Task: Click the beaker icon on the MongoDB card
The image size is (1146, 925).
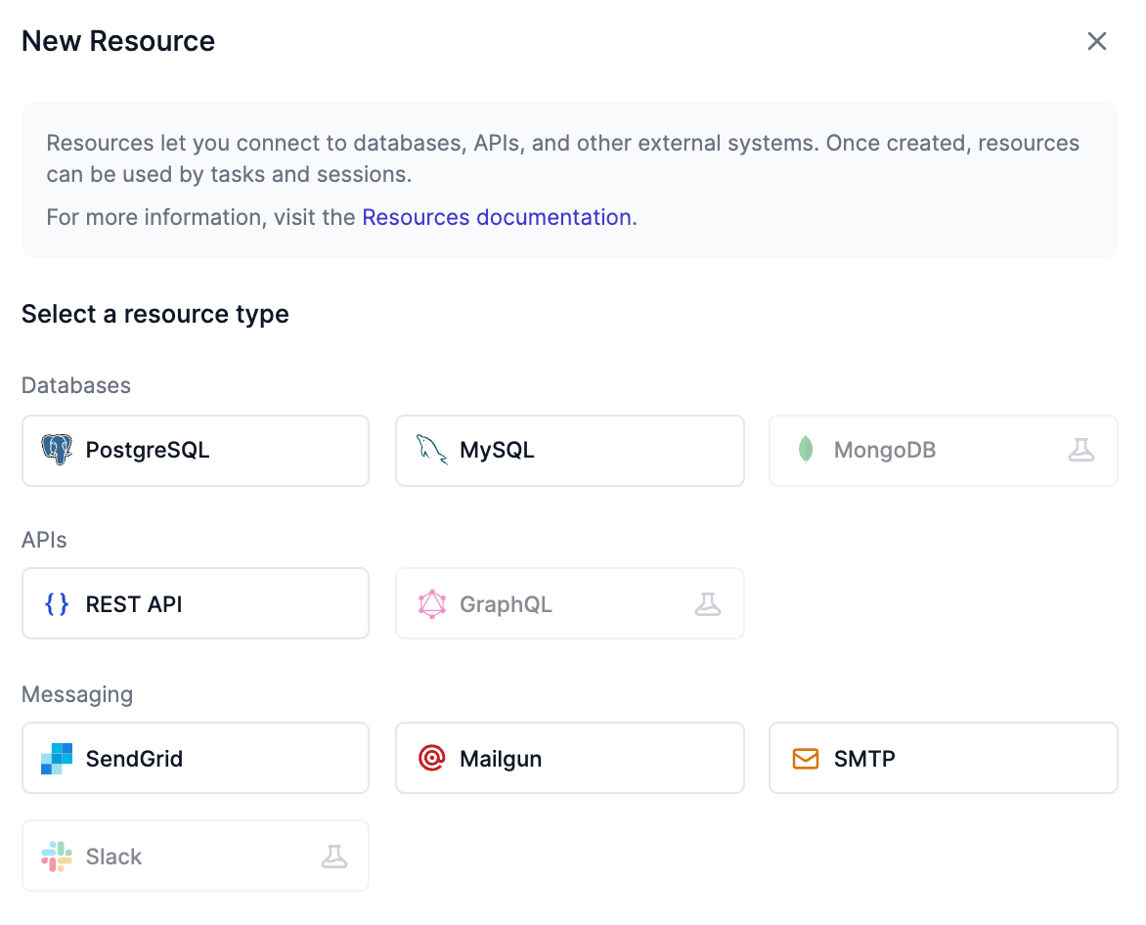Action: [1080, 450]
